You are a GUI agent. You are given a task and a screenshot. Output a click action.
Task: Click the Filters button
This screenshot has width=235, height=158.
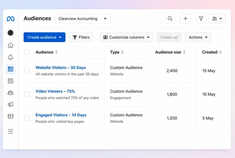81,37
